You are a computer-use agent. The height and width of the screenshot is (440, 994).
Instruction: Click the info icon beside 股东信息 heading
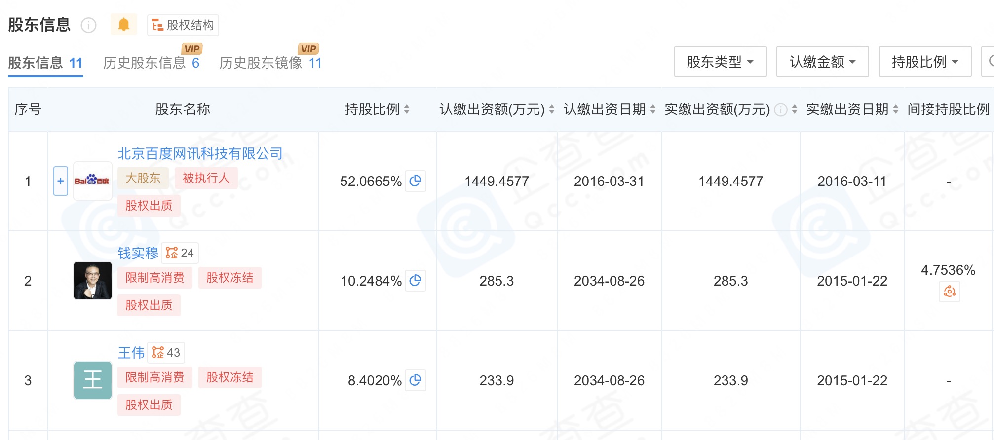(88, 25)
